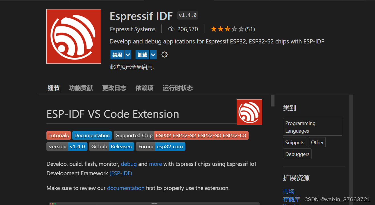Viewport: 375px width, 205px height.
Task: Click the 扩展资源 heading
Action: [296, 178]
